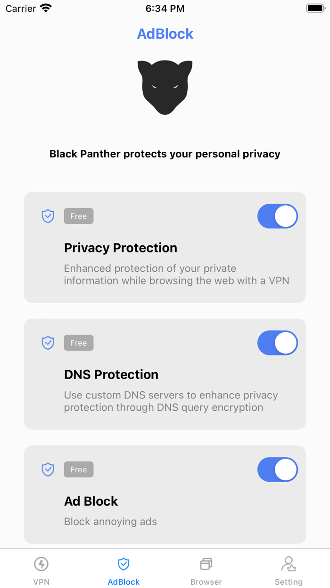Tap the Setting person icon
The width and height of the screenshot is (330, 588).
point(289,563)
